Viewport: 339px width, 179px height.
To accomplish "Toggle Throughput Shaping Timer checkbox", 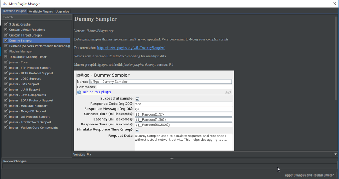I will (x=6, y=57).
